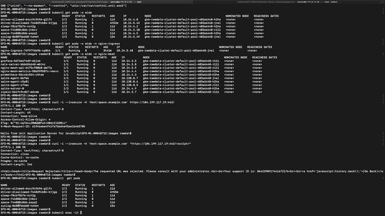Viewport: 385px width, 216px height.
Task: Select the Access-Control-Allow-Origin header line
Action: (x=25, y=119)
